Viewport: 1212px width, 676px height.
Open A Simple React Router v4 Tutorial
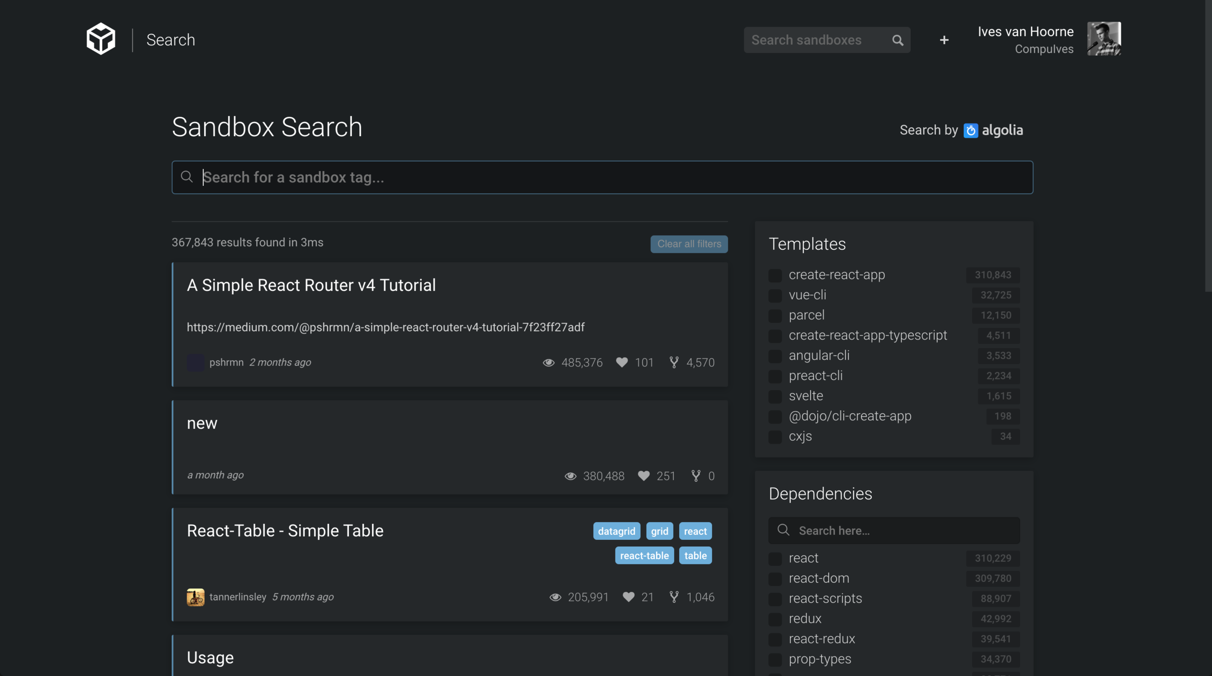311,285
